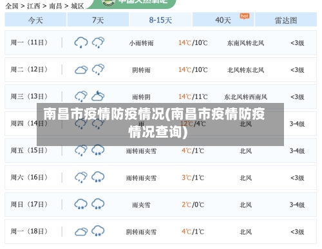Click 2℃/0℃ temperature for 周日
This screenshot has width=322, height=249.
193,205
